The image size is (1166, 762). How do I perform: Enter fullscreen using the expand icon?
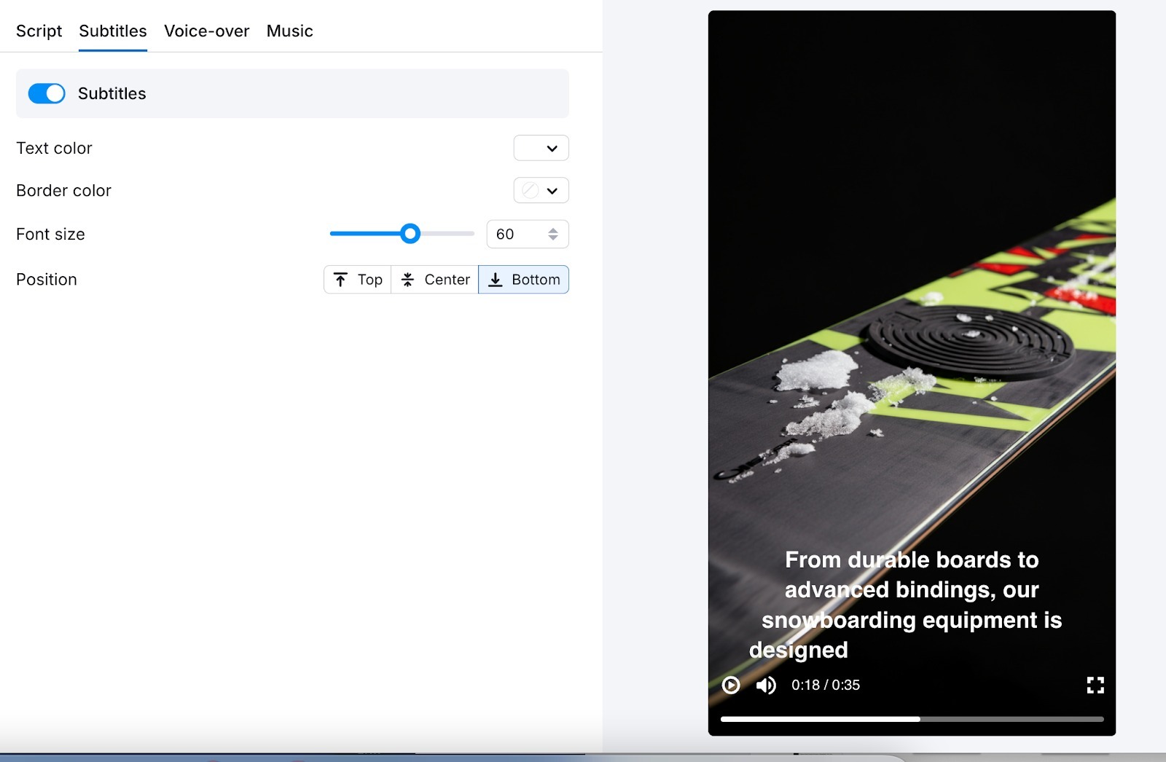[x=1095, y=685]
